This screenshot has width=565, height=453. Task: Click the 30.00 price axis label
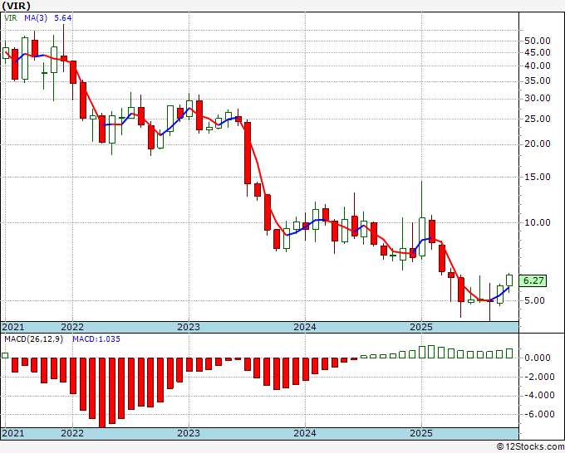point(538,98)
